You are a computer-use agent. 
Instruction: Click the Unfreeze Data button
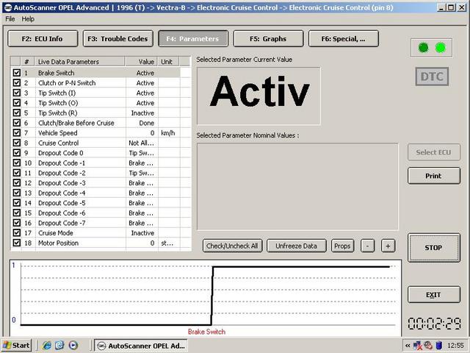(x=297, y=246)
